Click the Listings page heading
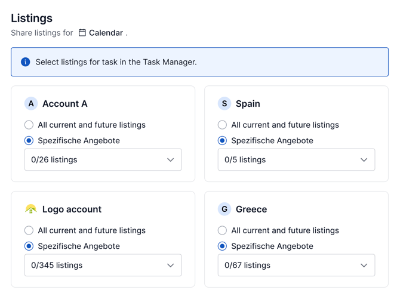Image resolution: width=400 pixels, height=296 pixels. tap(32, 18)
